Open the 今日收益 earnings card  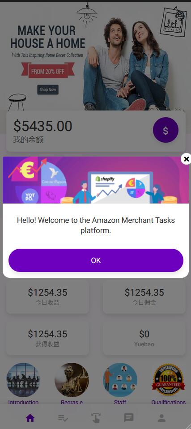pyautogui.click(x=47, y=297)
